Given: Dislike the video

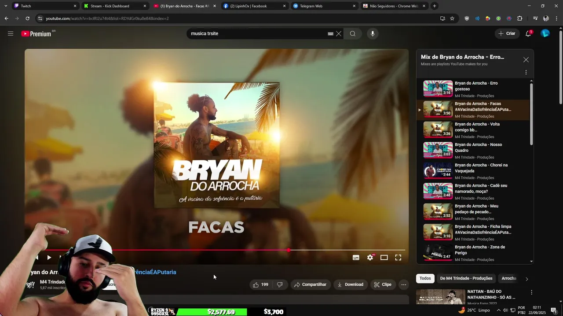Looking at the screenshot, I should coord(280,284).
